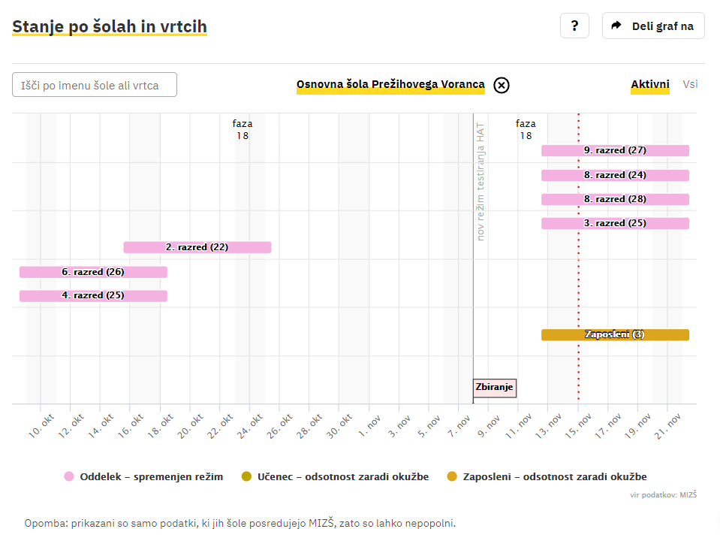
Task: Toggle the Oddelek – spremenjen režim legend
Action: 151,476
